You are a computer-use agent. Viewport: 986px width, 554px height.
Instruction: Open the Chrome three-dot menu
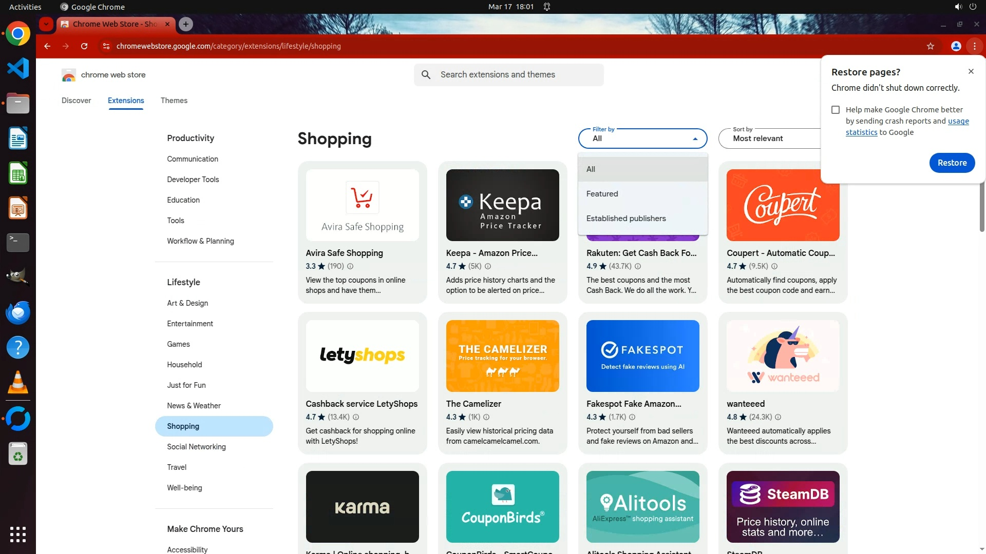click(x=974, y=46)
